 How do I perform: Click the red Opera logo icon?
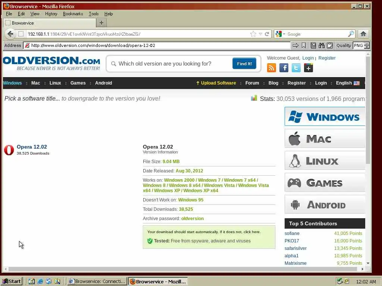point(9,150)
